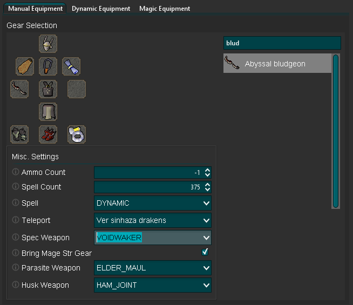
Task: Open the Husk Weapon HAM_JOINT dropdown
Action: [153, 285]
